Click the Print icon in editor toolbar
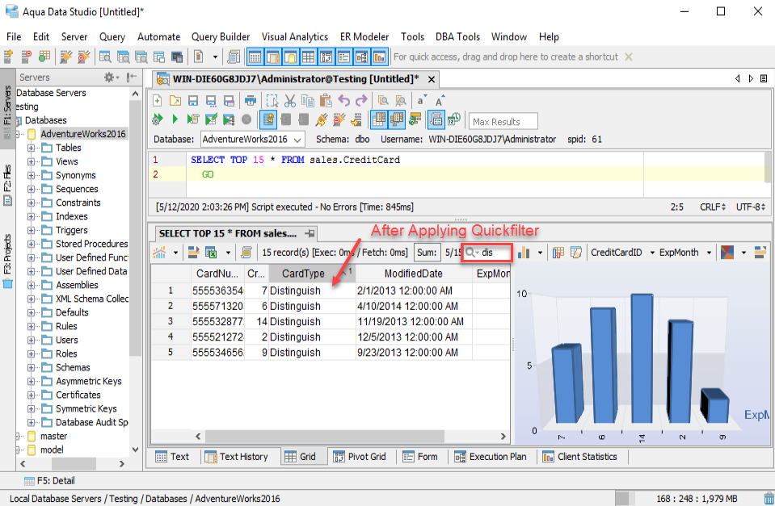Screen dimensions: 775x506 coord(251,101)
